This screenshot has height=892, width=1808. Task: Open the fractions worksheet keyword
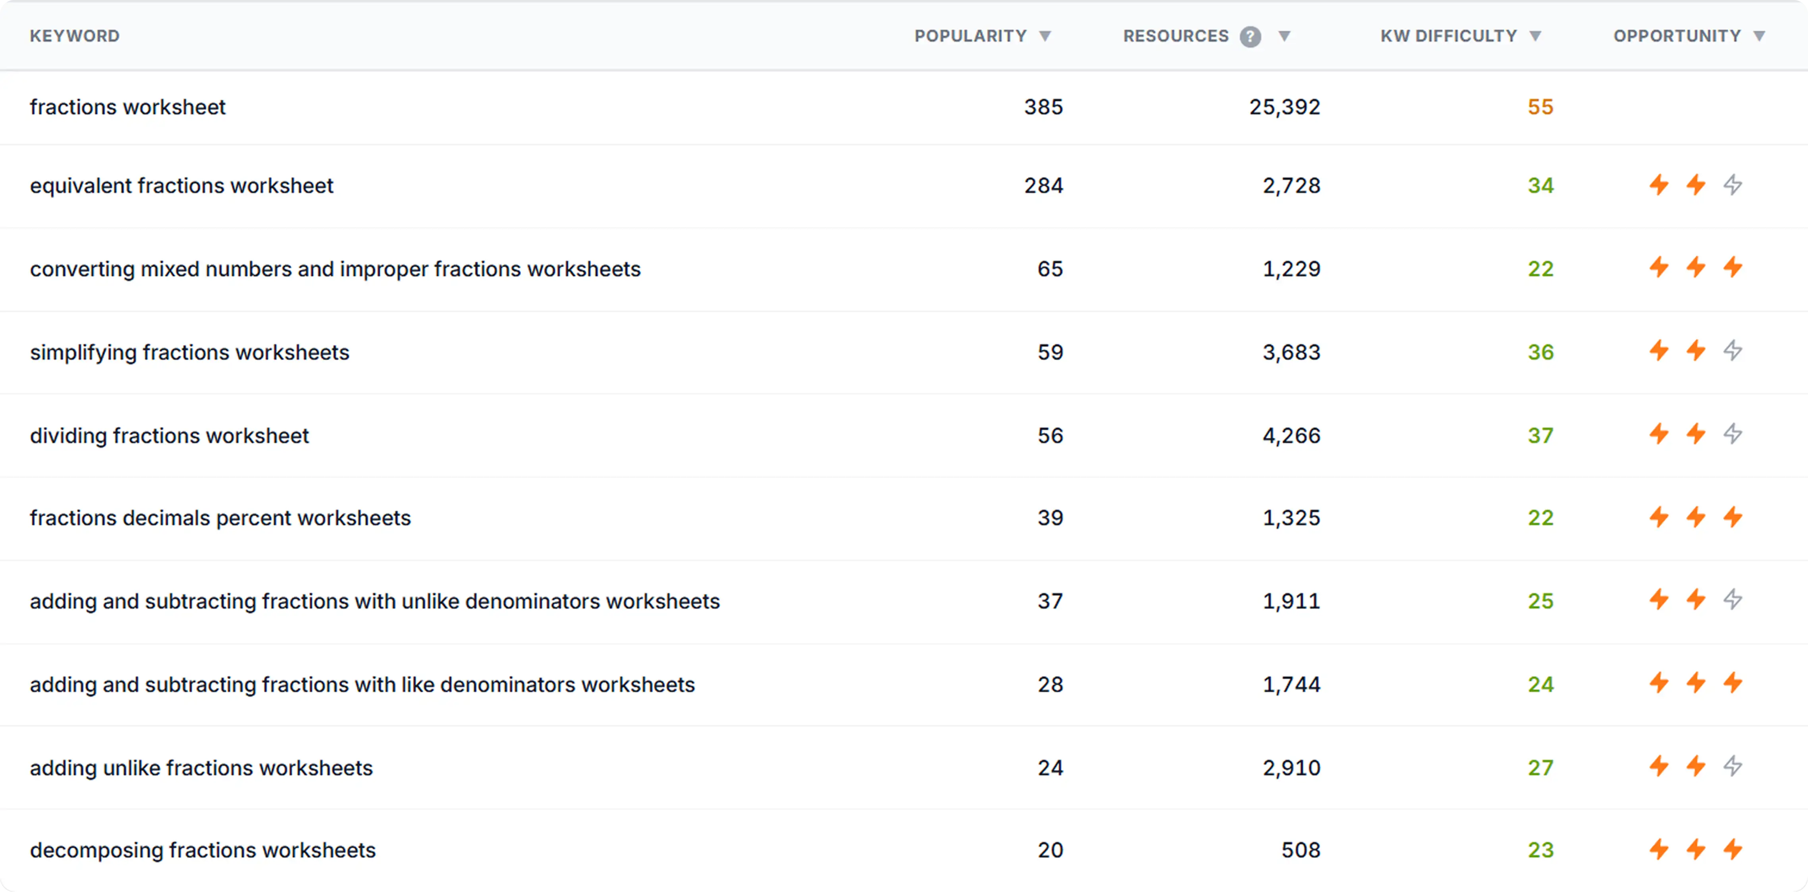click(x=127, y=107)
